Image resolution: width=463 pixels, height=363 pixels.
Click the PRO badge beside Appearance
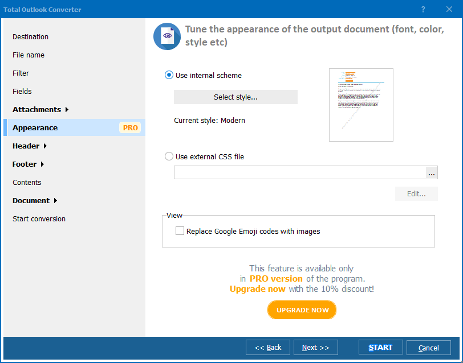tap(131, 127)
